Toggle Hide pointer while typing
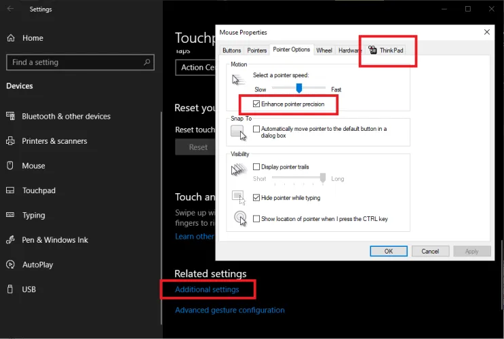The image size is (504, 339). pos(256,198)
